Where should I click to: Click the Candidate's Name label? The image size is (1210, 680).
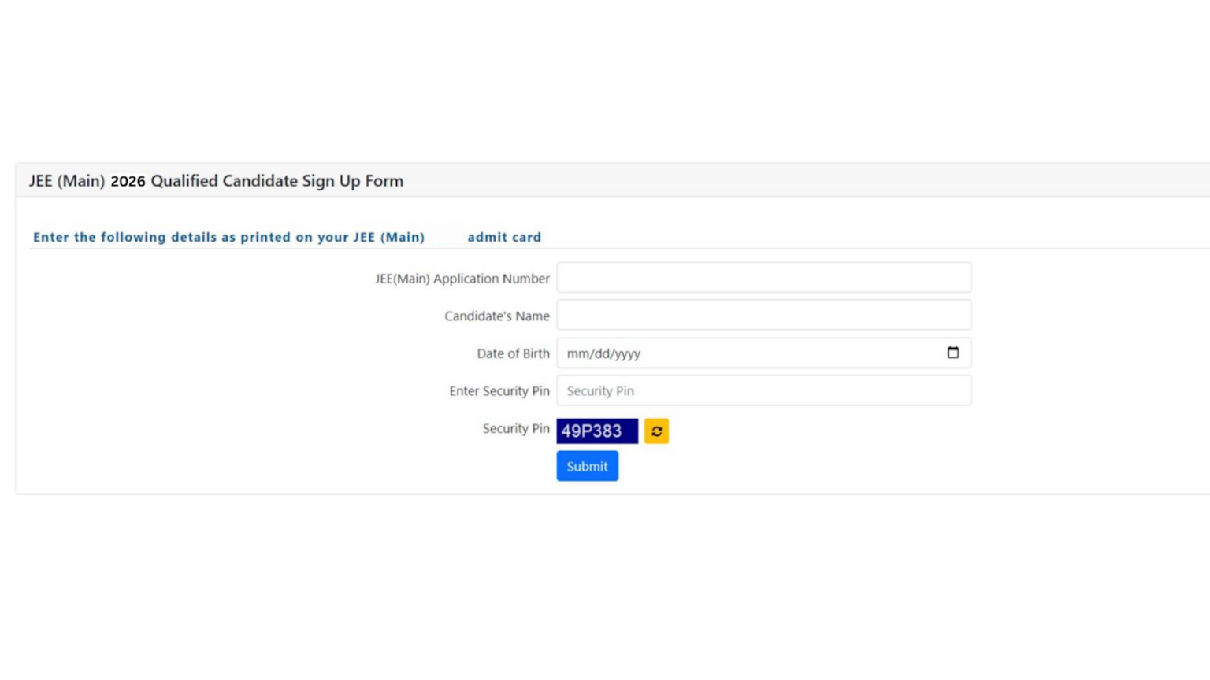[x=496, y=316]
